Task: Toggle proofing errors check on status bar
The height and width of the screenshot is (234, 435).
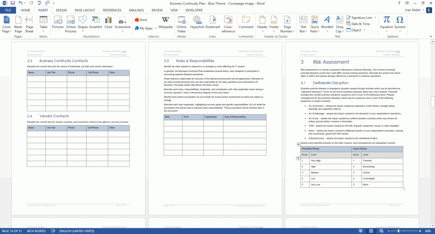Action: coord(53,231)
